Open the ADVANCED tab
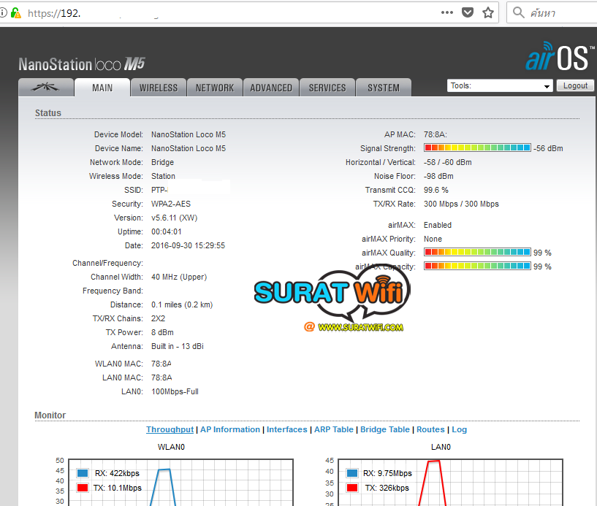This screenshot has height=506, width=597. [x=271, y=88]
